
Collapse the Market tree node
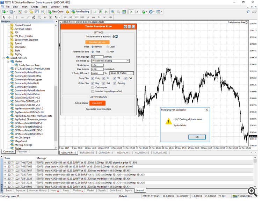pos(8,63)
